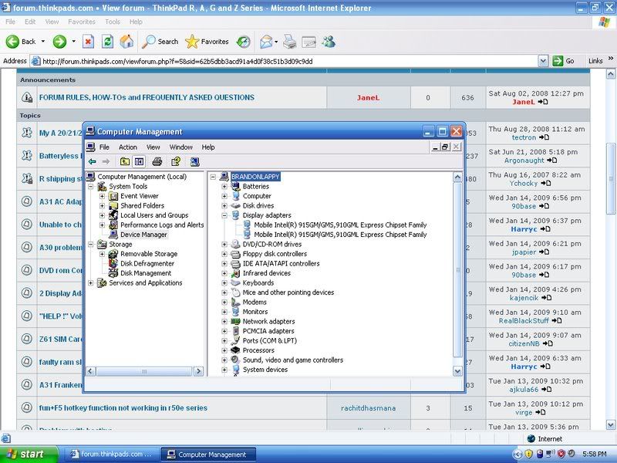Expand Event Viewer in the console tree
617x463 pixels.
(x=102, y=196)
